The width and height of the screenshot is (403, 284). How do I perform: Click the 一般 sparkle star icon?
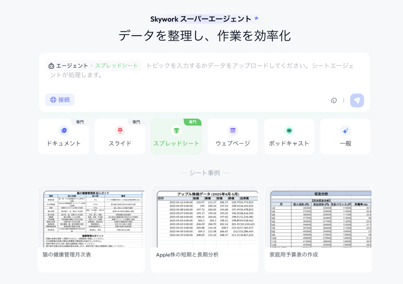pos(346,131)
